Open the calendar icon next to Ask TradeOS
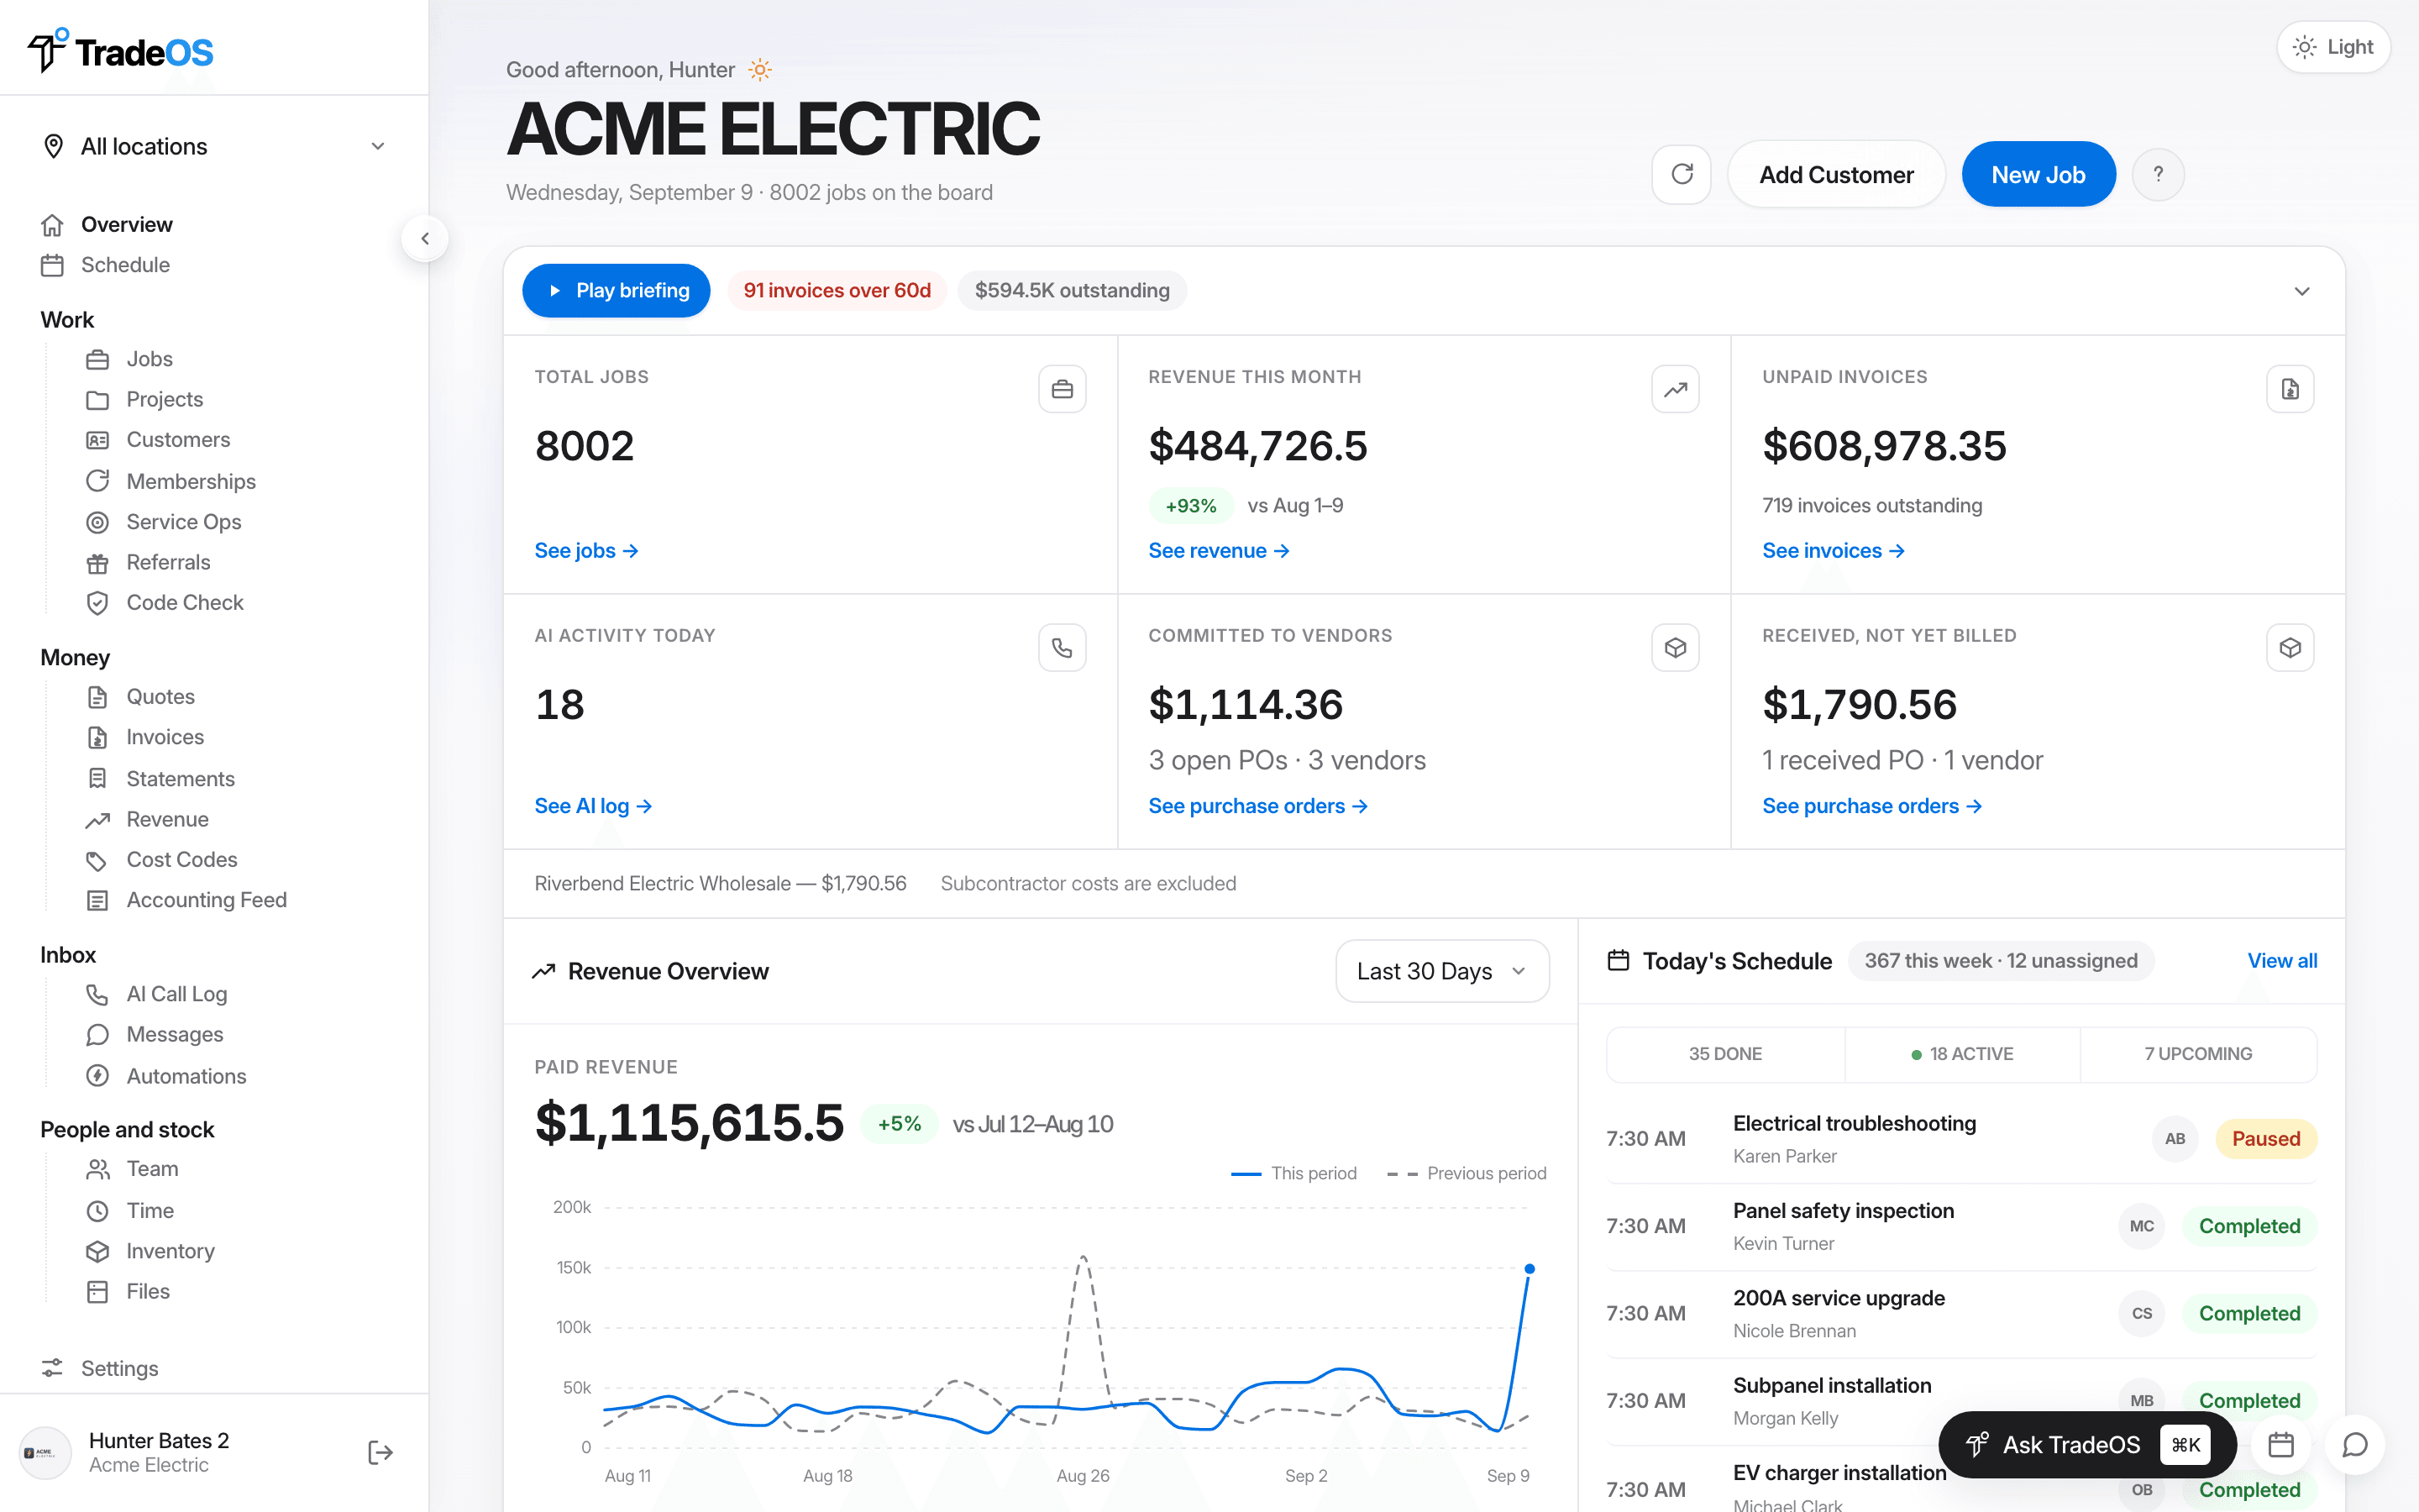Viewport: 2419px width, 1512px height. (x=2281, y=1445)
